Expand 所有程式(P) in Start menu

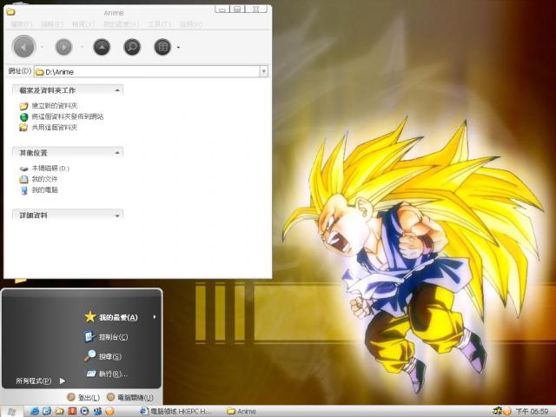[41, 381]
